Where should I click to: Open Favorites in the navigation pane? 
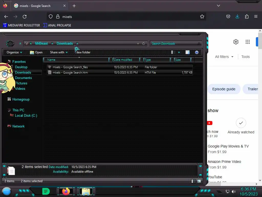(x=19, y=62)
